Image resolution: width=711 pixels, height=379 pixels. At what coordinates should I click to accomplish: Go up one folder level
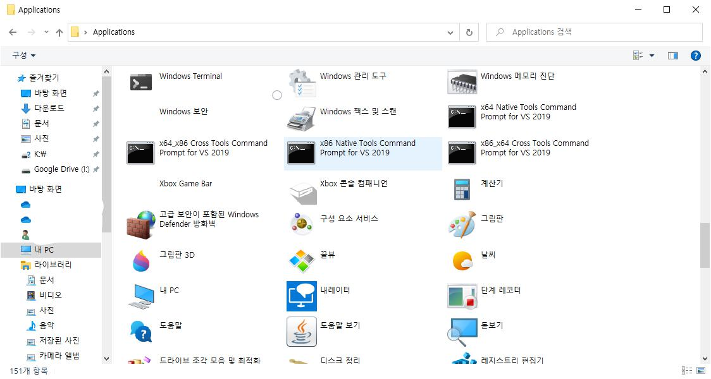click(59, 32)
